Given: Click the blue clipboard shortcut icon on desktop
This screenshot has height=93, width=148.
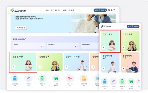Looking at the screenshot, I should pos(15,79).
